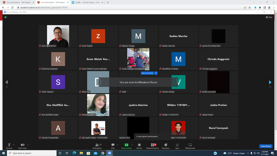277x156 pixels.
Task: Select Fatimah's video thumbnail
Action: 98,105
